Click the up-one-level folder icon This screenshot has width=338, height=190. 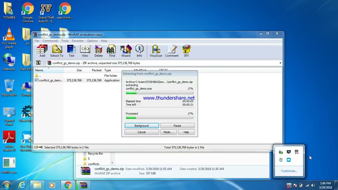coord(38,63)
